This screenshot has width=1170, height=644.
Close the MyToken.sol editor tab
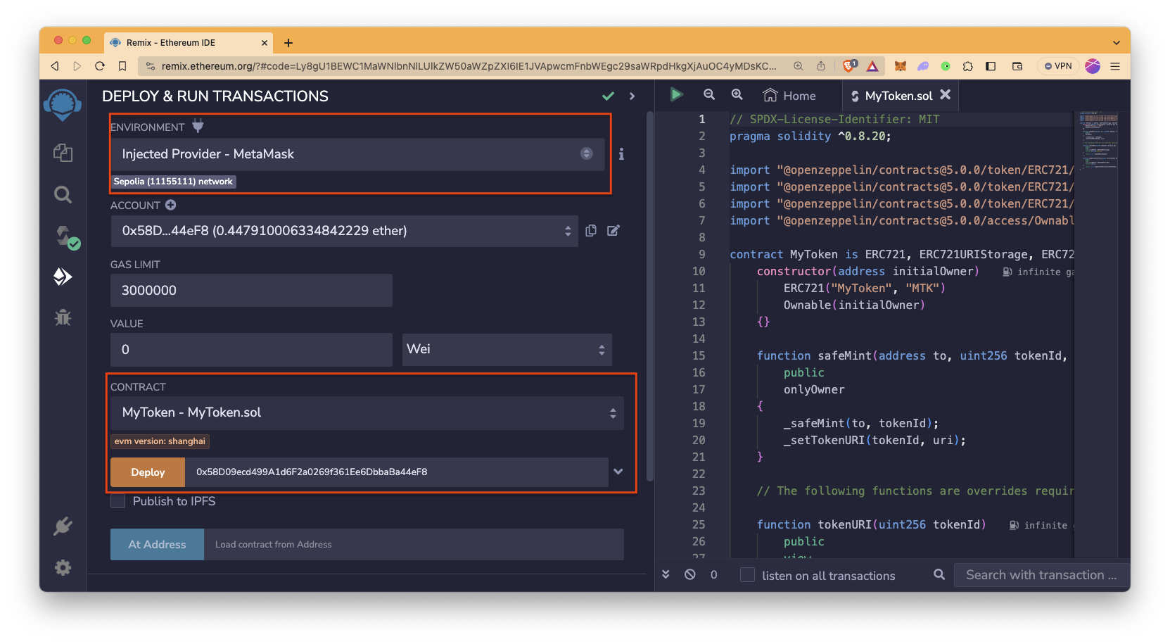[x=946, y=94]
